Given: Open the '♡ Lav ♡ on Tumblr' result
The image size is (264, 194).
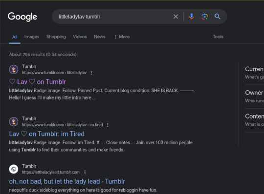Looking at the screenshot, I should pos(38,82).
